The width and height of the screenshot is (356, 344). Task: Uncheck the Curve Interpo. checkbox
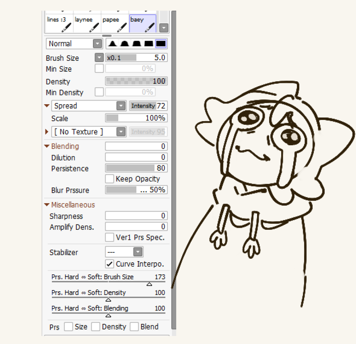point(109,264)
